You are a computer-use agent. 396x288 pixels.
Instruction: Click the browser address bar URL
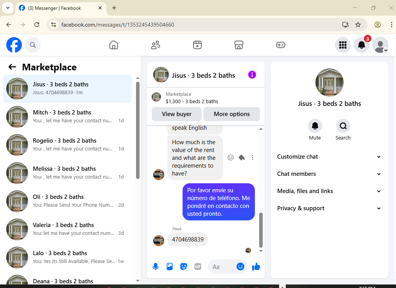click(x=118, y=25)
